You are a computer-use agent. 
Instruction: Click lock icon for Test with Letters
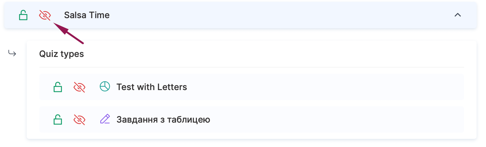click(57, 87)
